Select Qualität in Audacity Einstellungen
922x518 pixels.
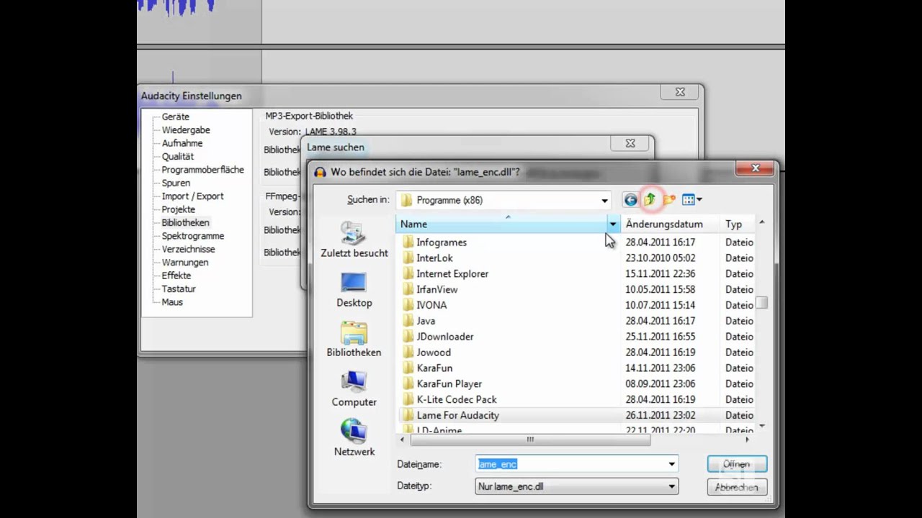(x=178, y=156)
